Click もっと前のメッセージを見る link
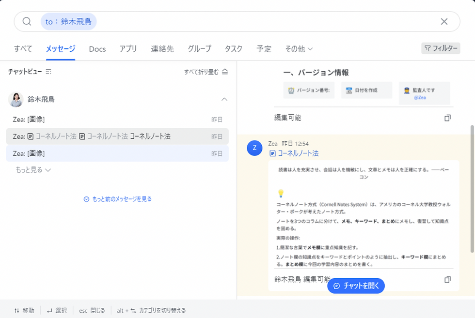475x318 pixels. click(117, 199)
